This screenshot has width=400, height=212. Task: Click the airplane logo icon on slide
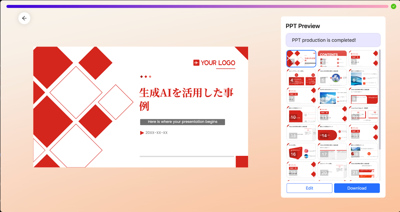pyautogui.click(x=196, y=63)
